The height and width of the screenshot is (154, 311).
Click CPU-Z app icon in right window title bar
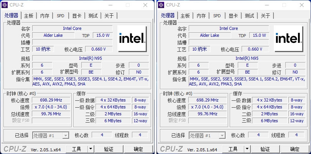tap(161, 5)
